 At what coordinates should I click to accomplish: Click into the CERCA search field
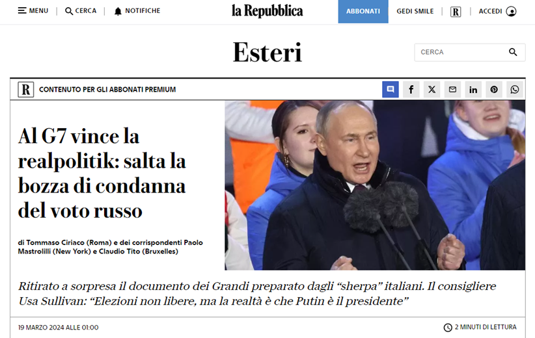coord(461,52)
